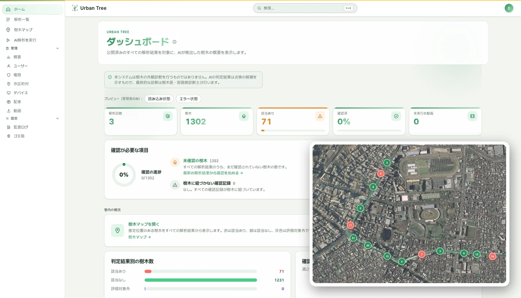The height and width of the screenshot is (298, 521).
Task: Select green marker 15 on the map
Action: click(x=387, y=256)
